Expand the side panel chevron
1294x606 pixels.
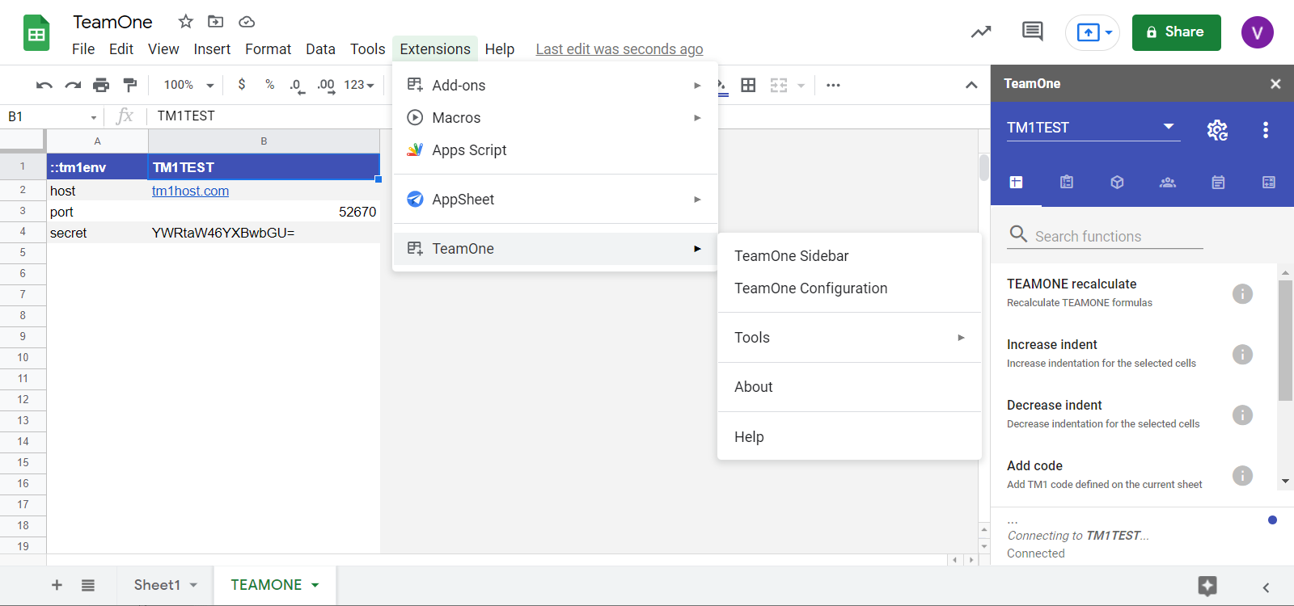tap(1267, 587)
